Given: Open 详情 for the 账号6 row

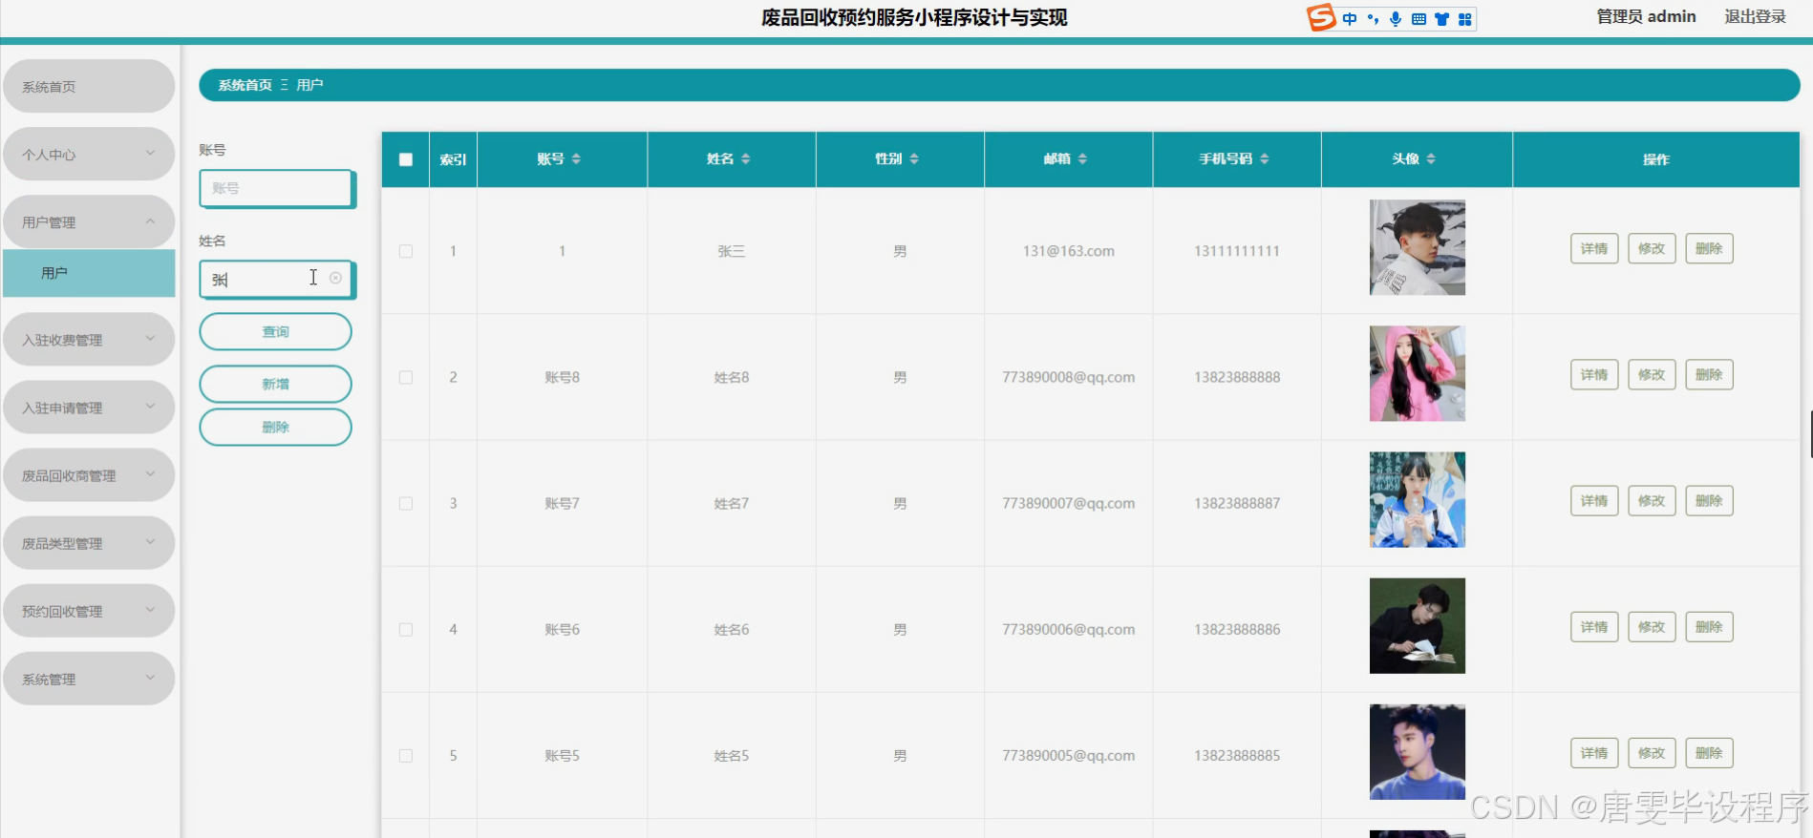Looking at the screenshot, I should tap(1594, 626).
